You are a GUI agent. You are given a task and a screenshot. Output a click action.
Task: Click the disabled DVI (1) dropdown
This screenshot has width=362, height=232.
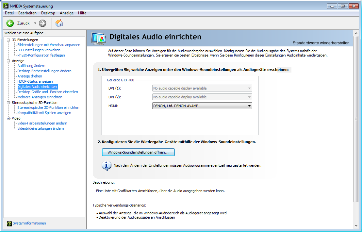[202, 88]
